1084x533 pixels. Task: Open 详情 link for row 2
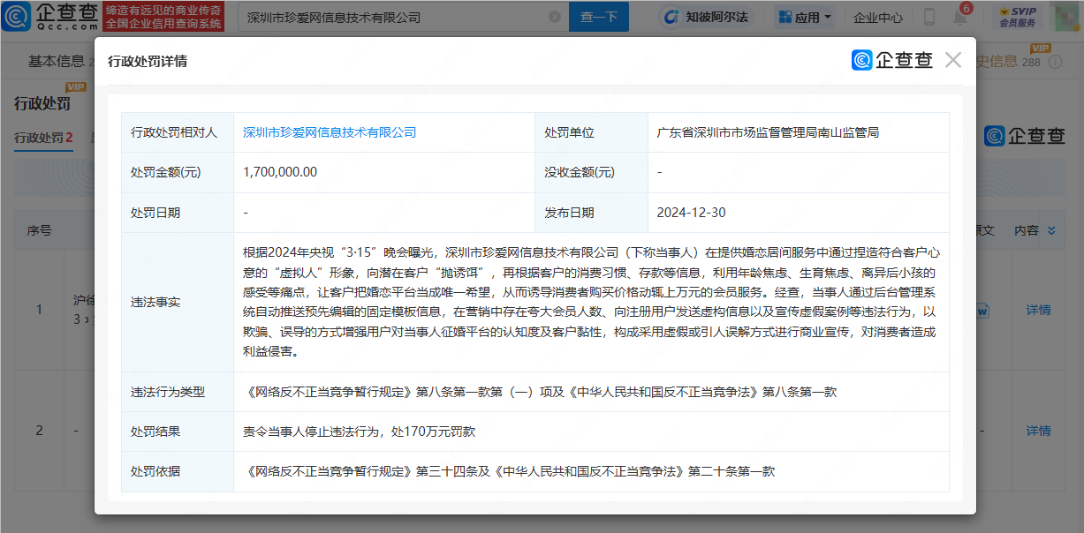pyautogui.click(x=1038, y=431)
